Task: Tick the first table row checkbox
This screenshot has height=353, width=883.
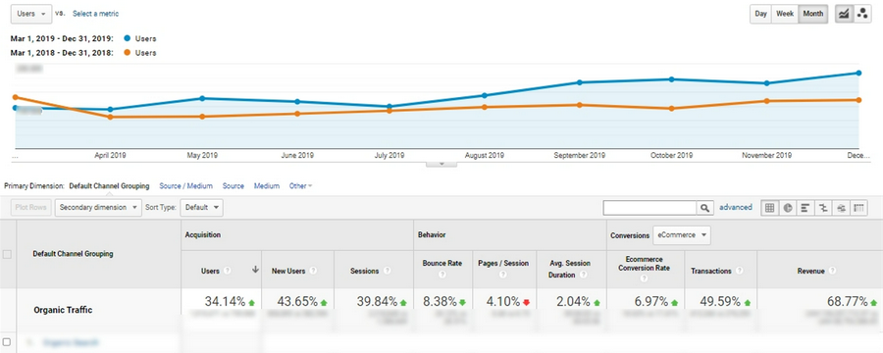Action: pyautogui.click(x=7, y=342)
